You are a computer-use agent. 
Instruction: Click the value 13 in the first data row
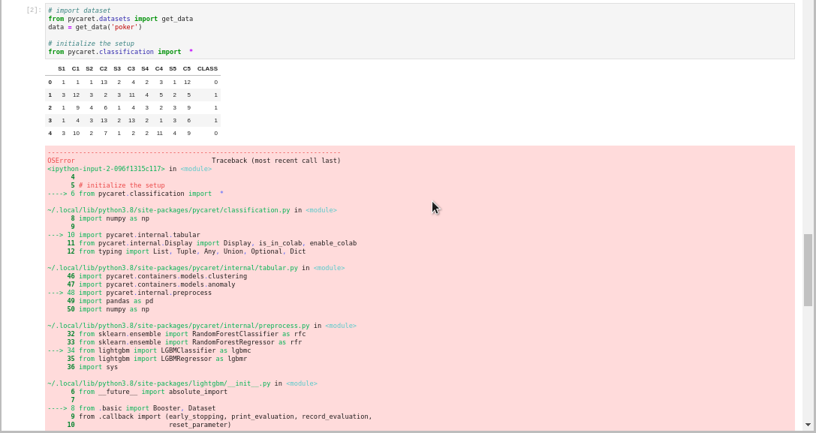[103, 82]
